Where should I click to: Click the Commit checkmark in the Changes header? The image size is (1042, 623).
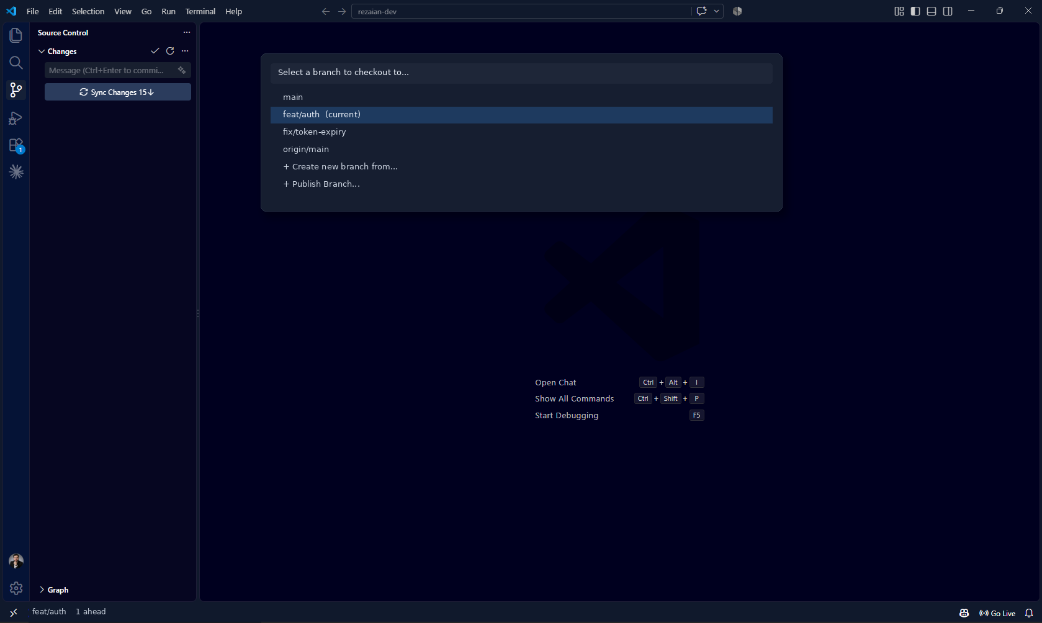click(x=155, y=51)
